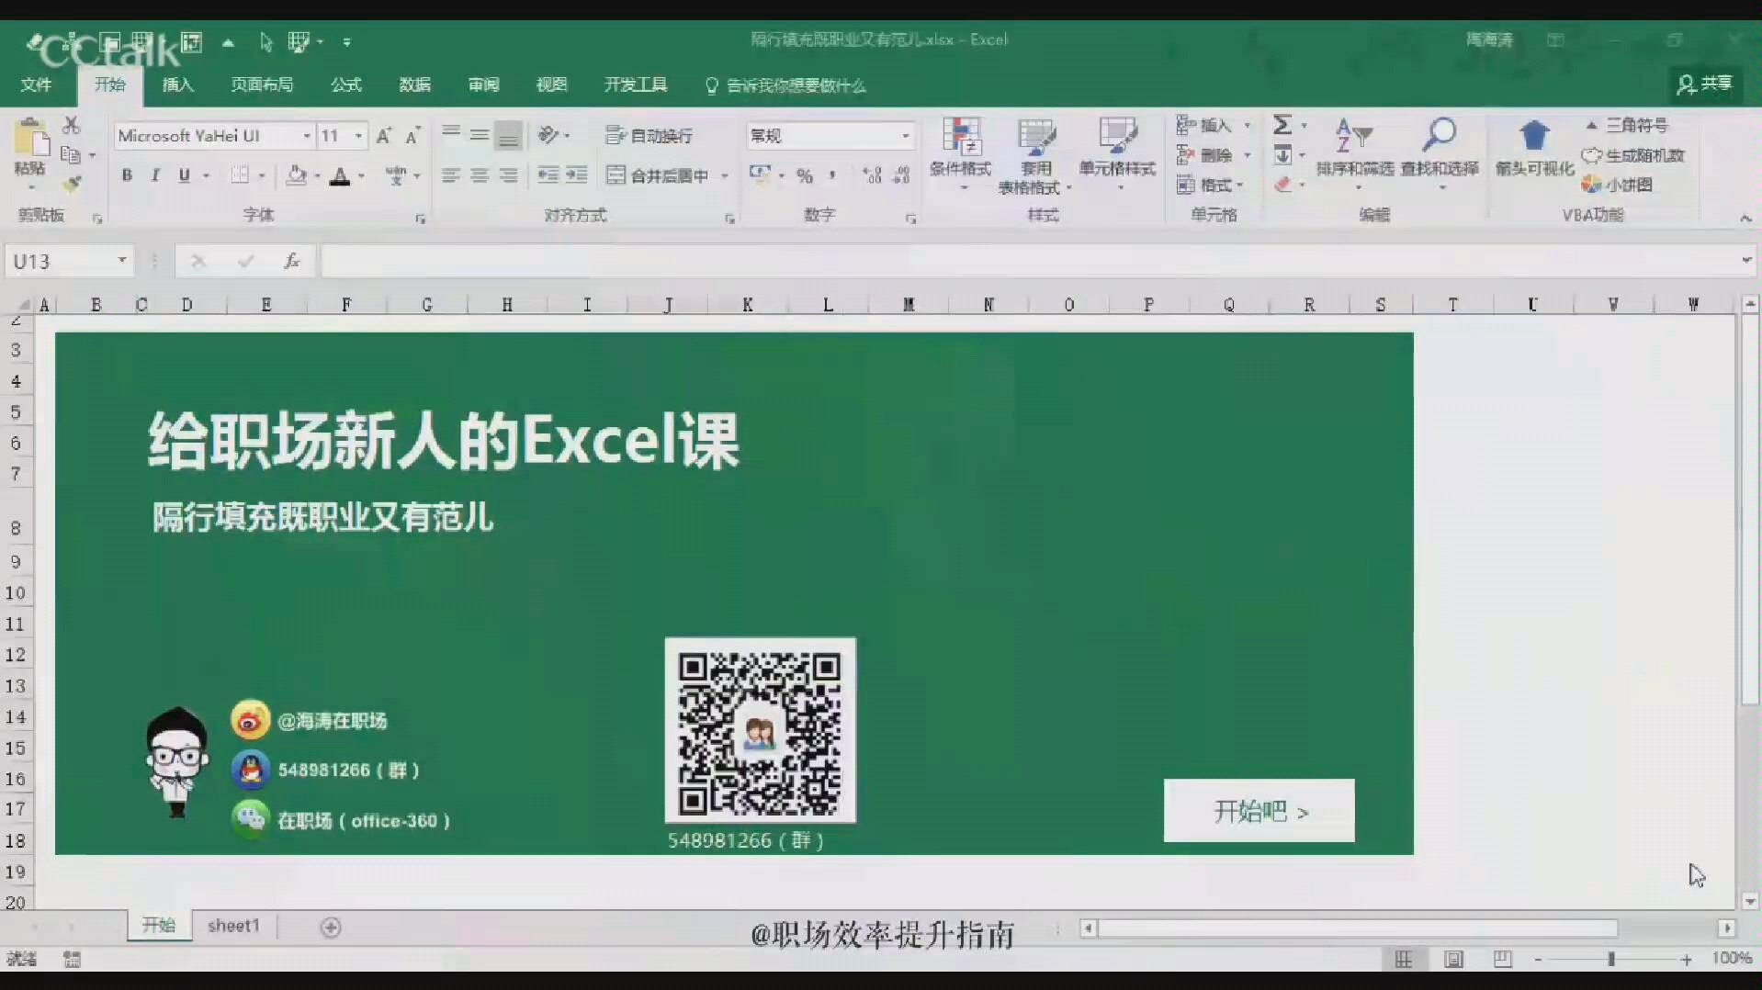This screenshot has width=1762, height=990.
Task: Toggle Underline formatting
Action: point(184,175)
